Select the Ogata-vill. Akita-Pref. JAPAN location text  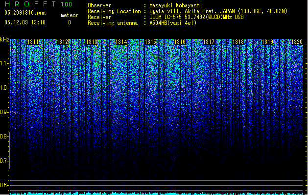tap(218, 11)
